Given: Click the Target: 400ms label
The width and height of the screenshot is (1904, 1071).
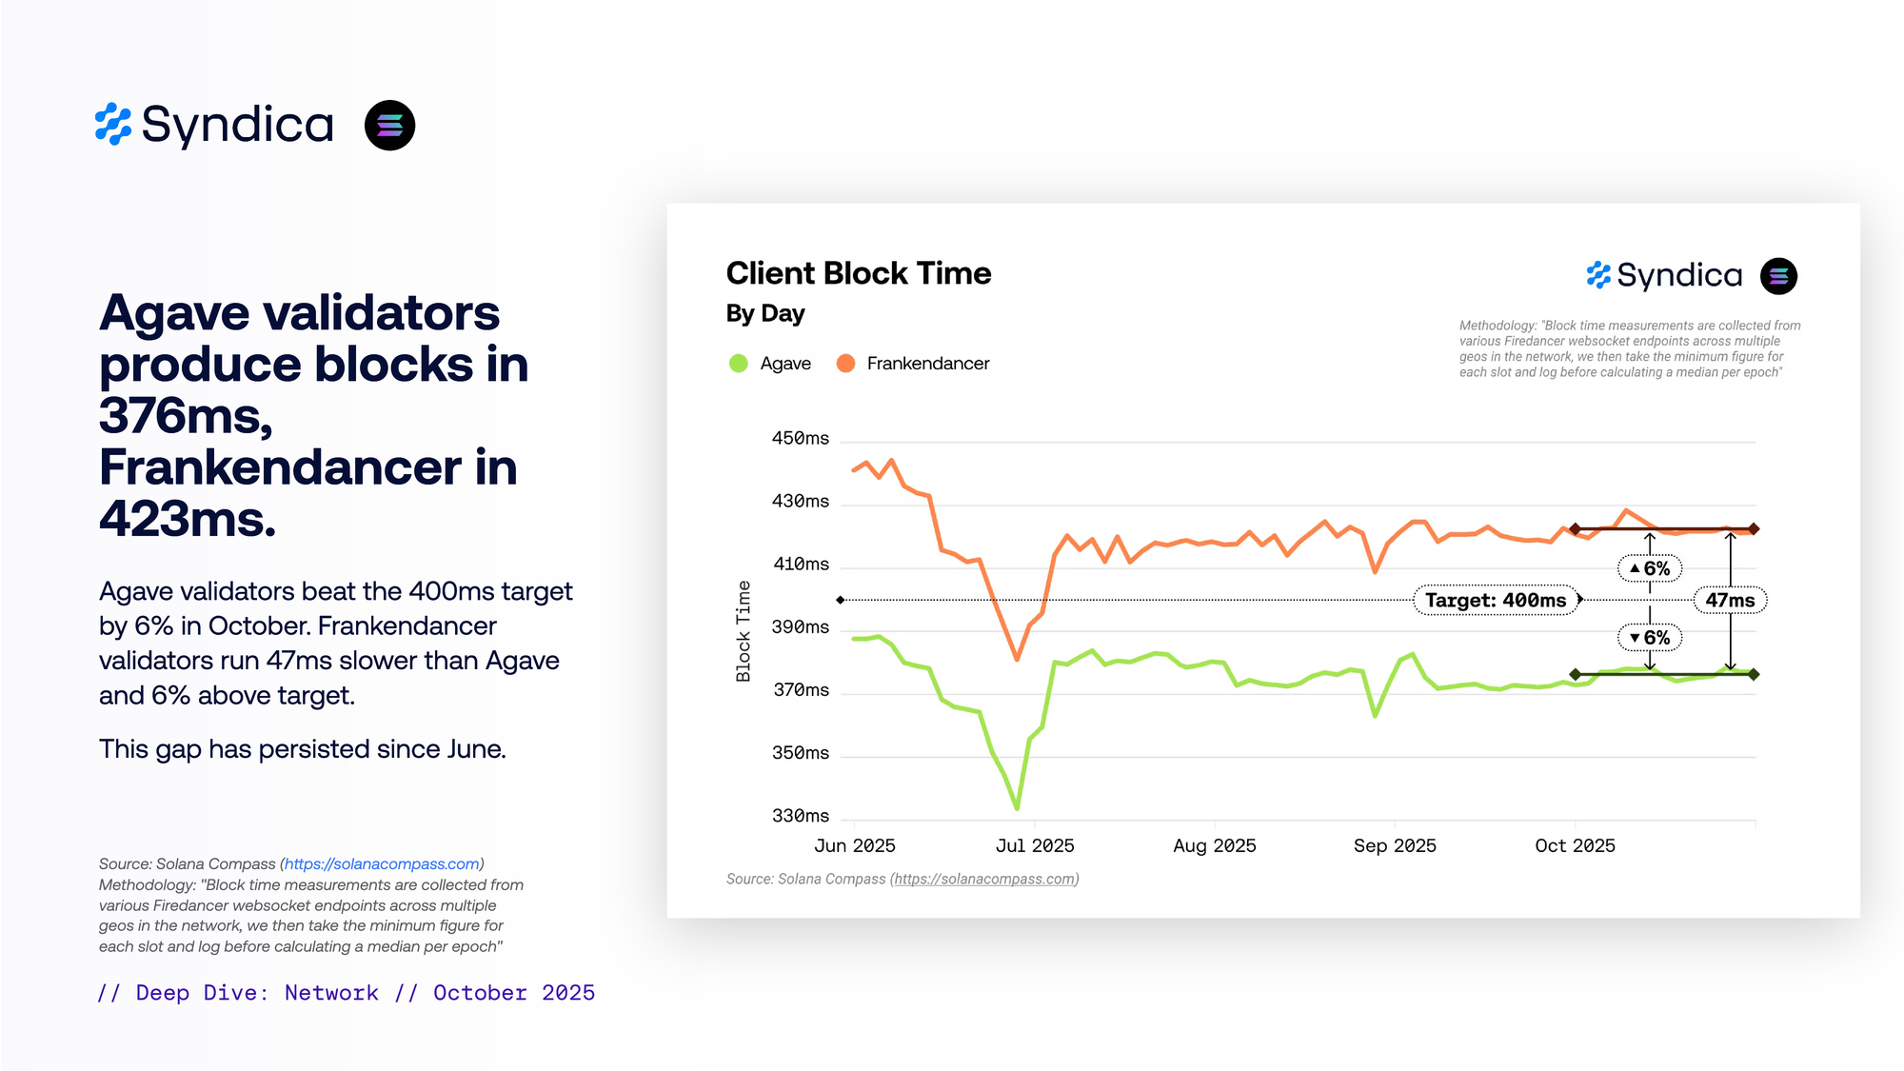Looking at the screenshot, I should pyautogui.click(x=1495, y=601).
